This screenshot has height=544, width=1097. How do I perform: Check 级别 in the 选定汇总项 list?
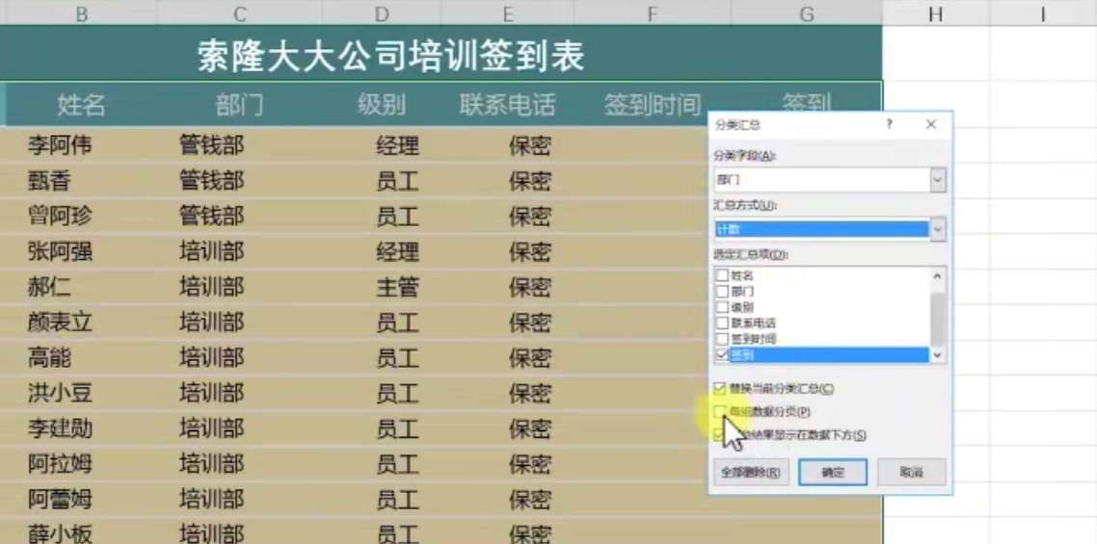pyautogui.click(x=722, y=307)
